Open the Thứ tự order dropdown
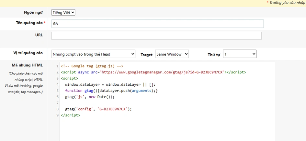Screen dimensions: 306x141 click(x=240, y=54)
